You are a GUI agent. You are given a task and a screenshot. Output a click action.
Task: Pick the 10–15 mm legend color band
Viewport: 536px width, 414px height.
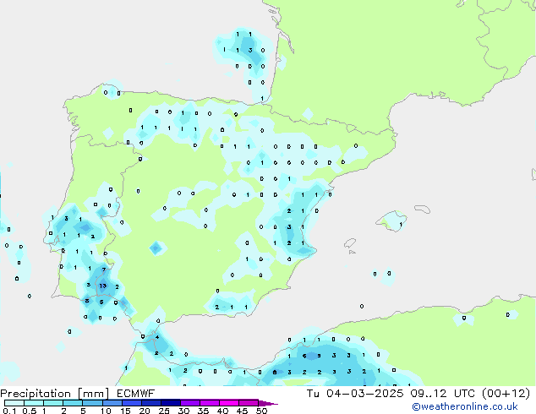pos(112,403)
